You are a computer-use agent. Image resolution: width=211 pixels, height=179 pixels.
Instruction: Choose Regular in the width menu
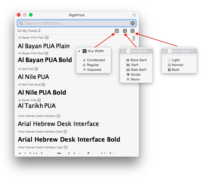pos(93,65)
